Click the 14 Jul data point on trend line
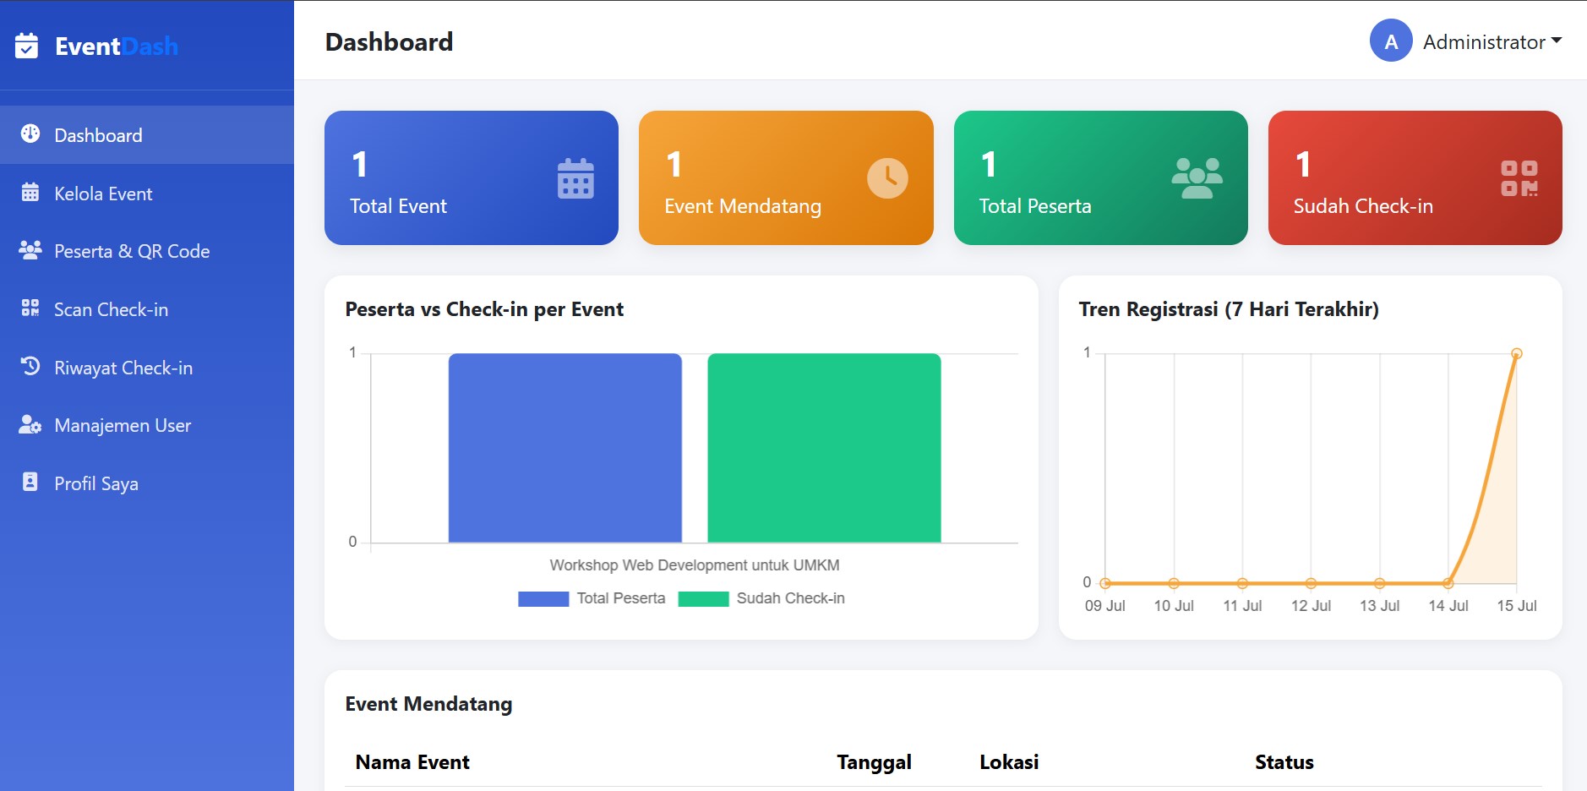Image resolution: width=1587 pixels, height=791 pixels. [1448, 583]
